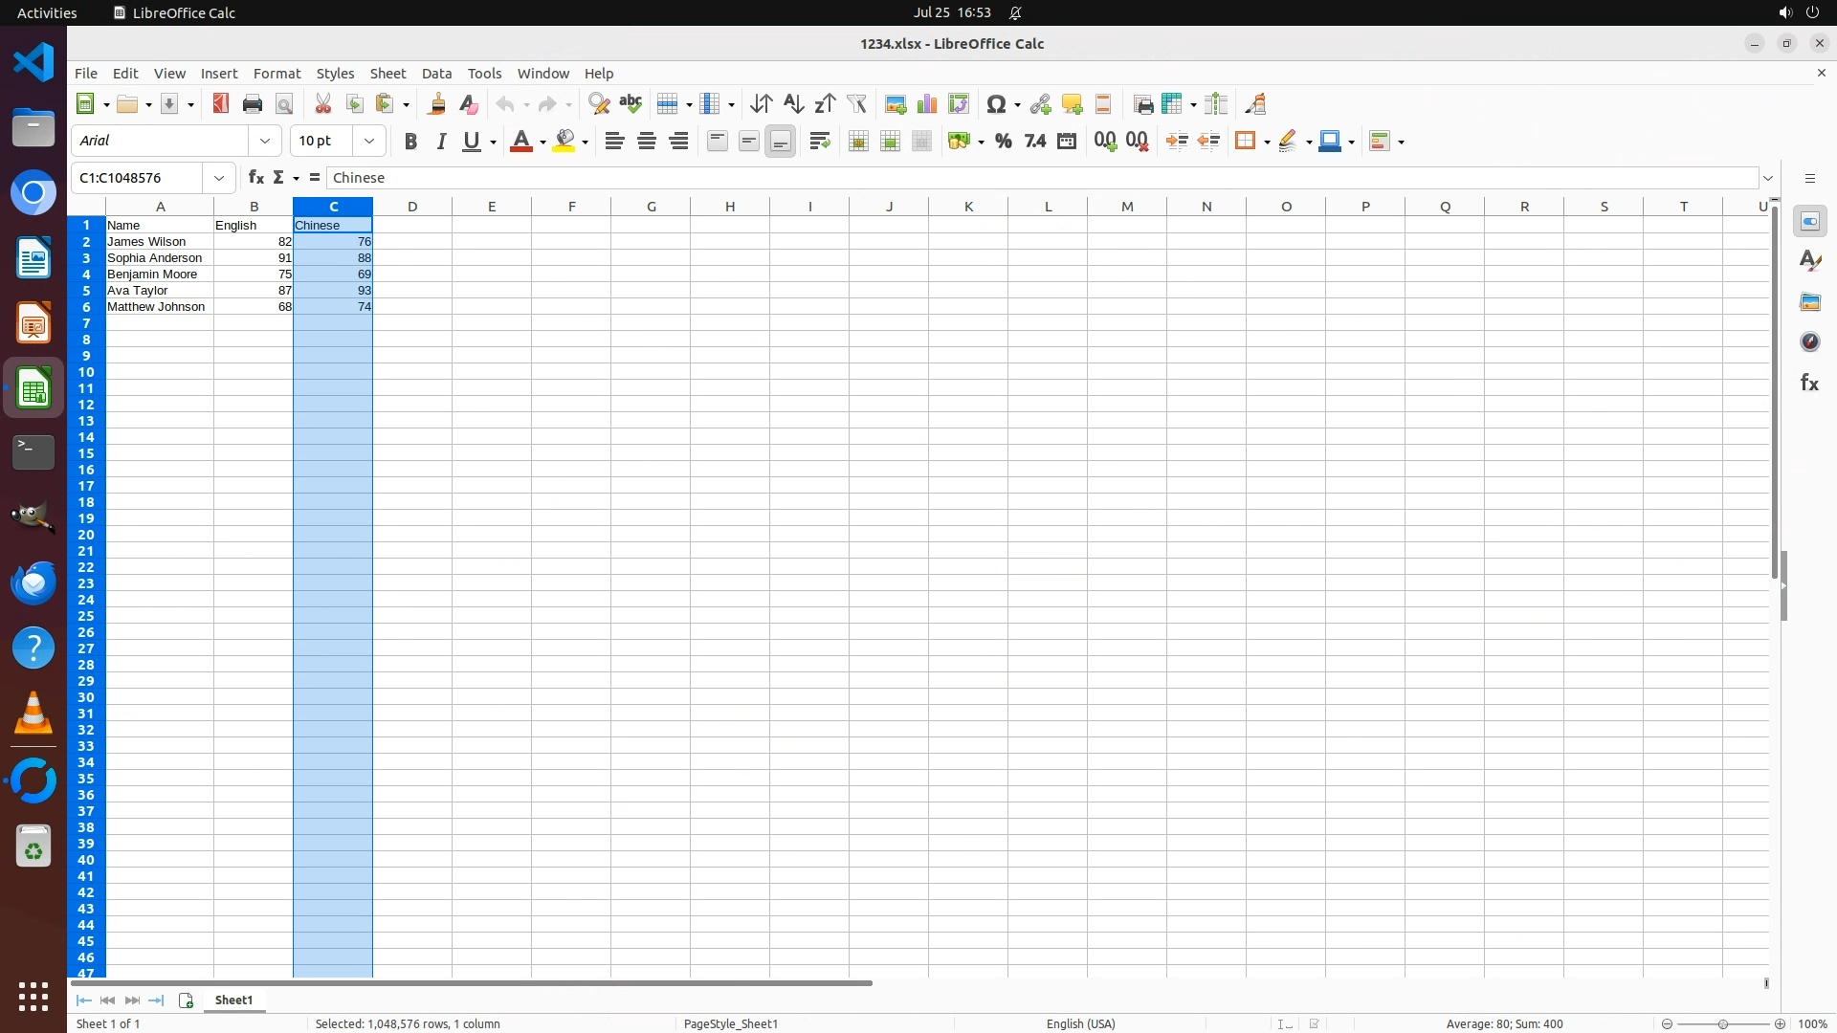Click Sort Ascending icon
The height and width of the screenshot is (1033, 1837).
coord(793,104)
